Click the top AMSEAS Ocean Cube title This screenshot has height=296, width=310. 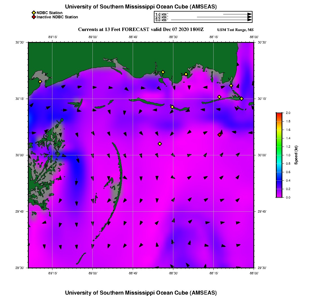click(x=141, y=7)
